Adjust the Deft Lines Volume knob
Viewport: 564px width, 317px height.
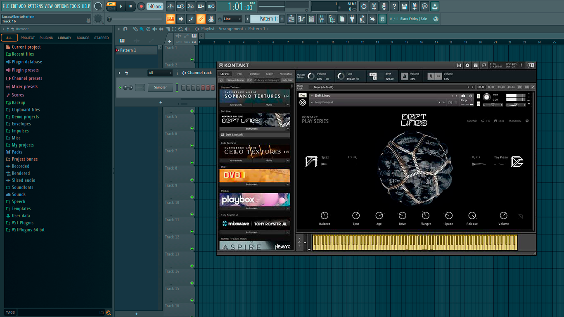(503, 215)
